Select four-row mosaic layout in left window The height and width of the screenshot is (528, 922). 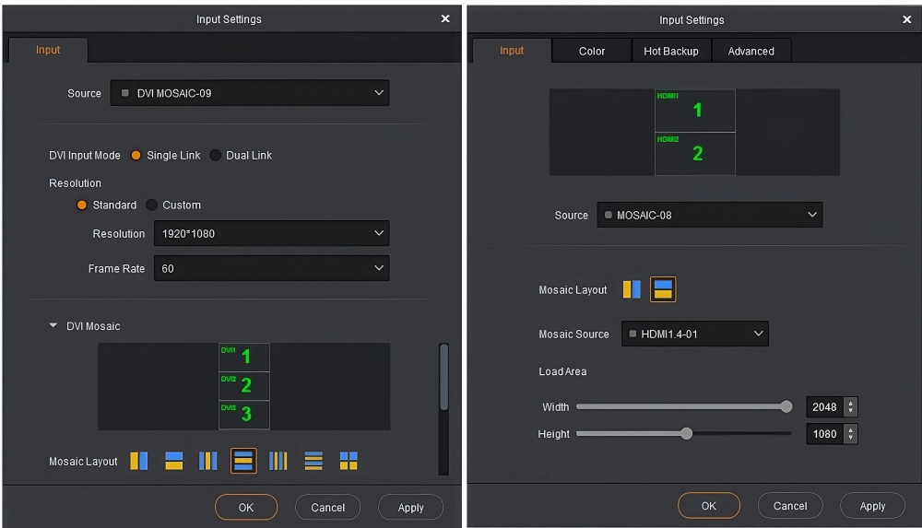(x=313, y=461)
